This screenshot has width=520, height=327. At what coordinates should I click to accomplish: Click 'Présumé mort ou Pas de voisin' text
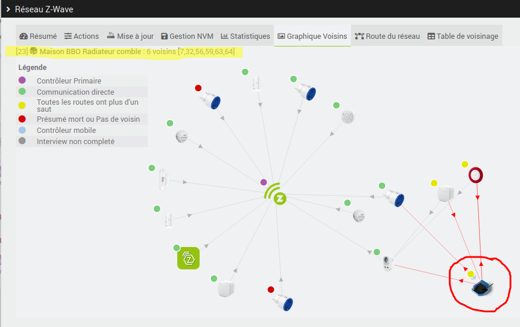tap(88, 119)
